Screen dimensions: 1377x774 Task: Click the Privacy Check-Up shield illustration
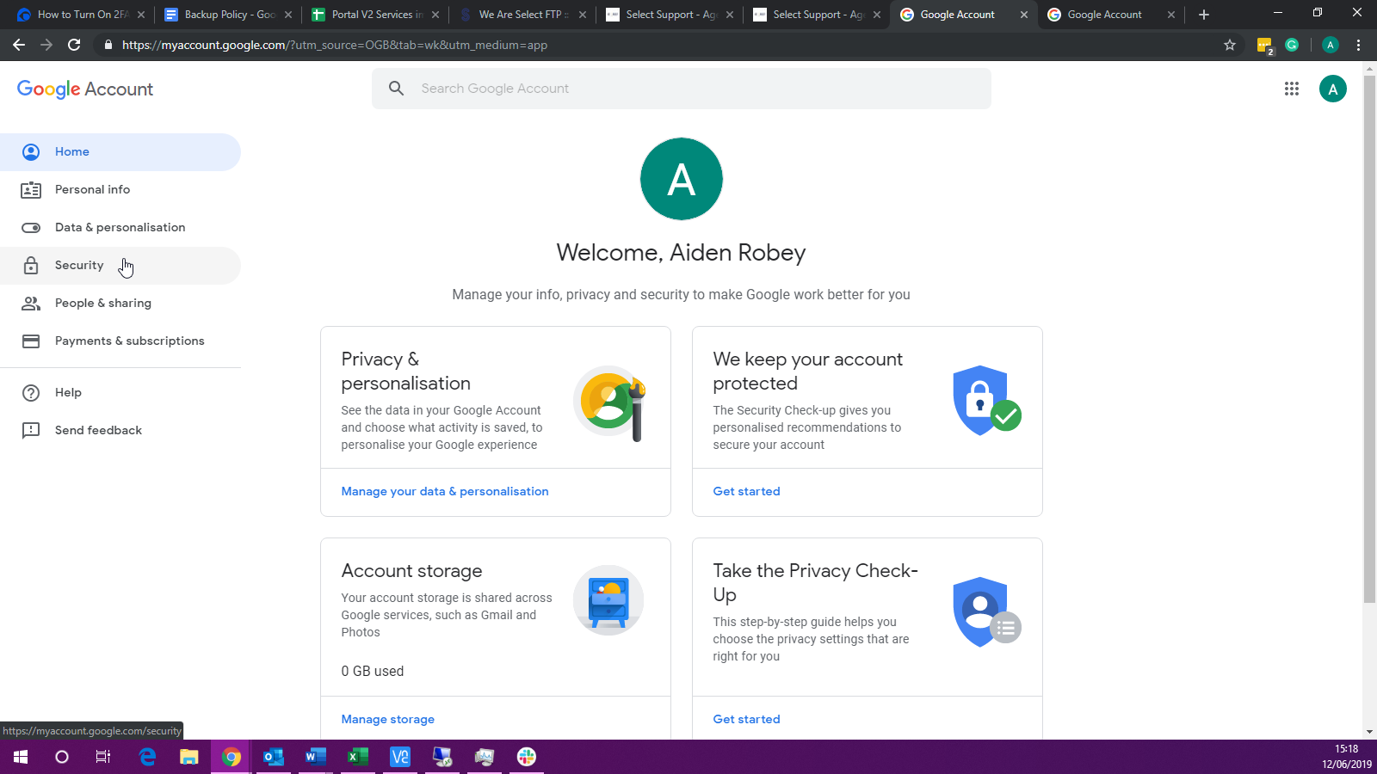(x=986, y=612)
